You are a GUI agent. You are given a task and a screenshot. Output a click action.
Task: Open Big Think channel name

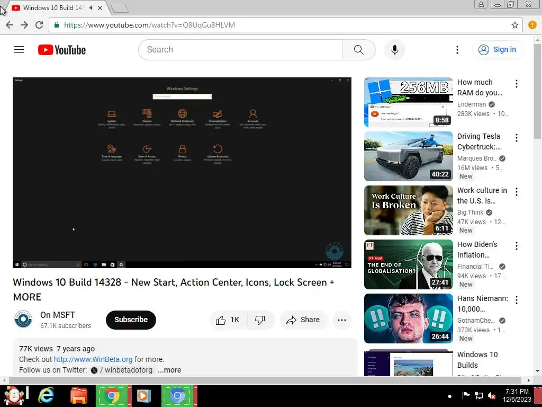tap(470, 212)
